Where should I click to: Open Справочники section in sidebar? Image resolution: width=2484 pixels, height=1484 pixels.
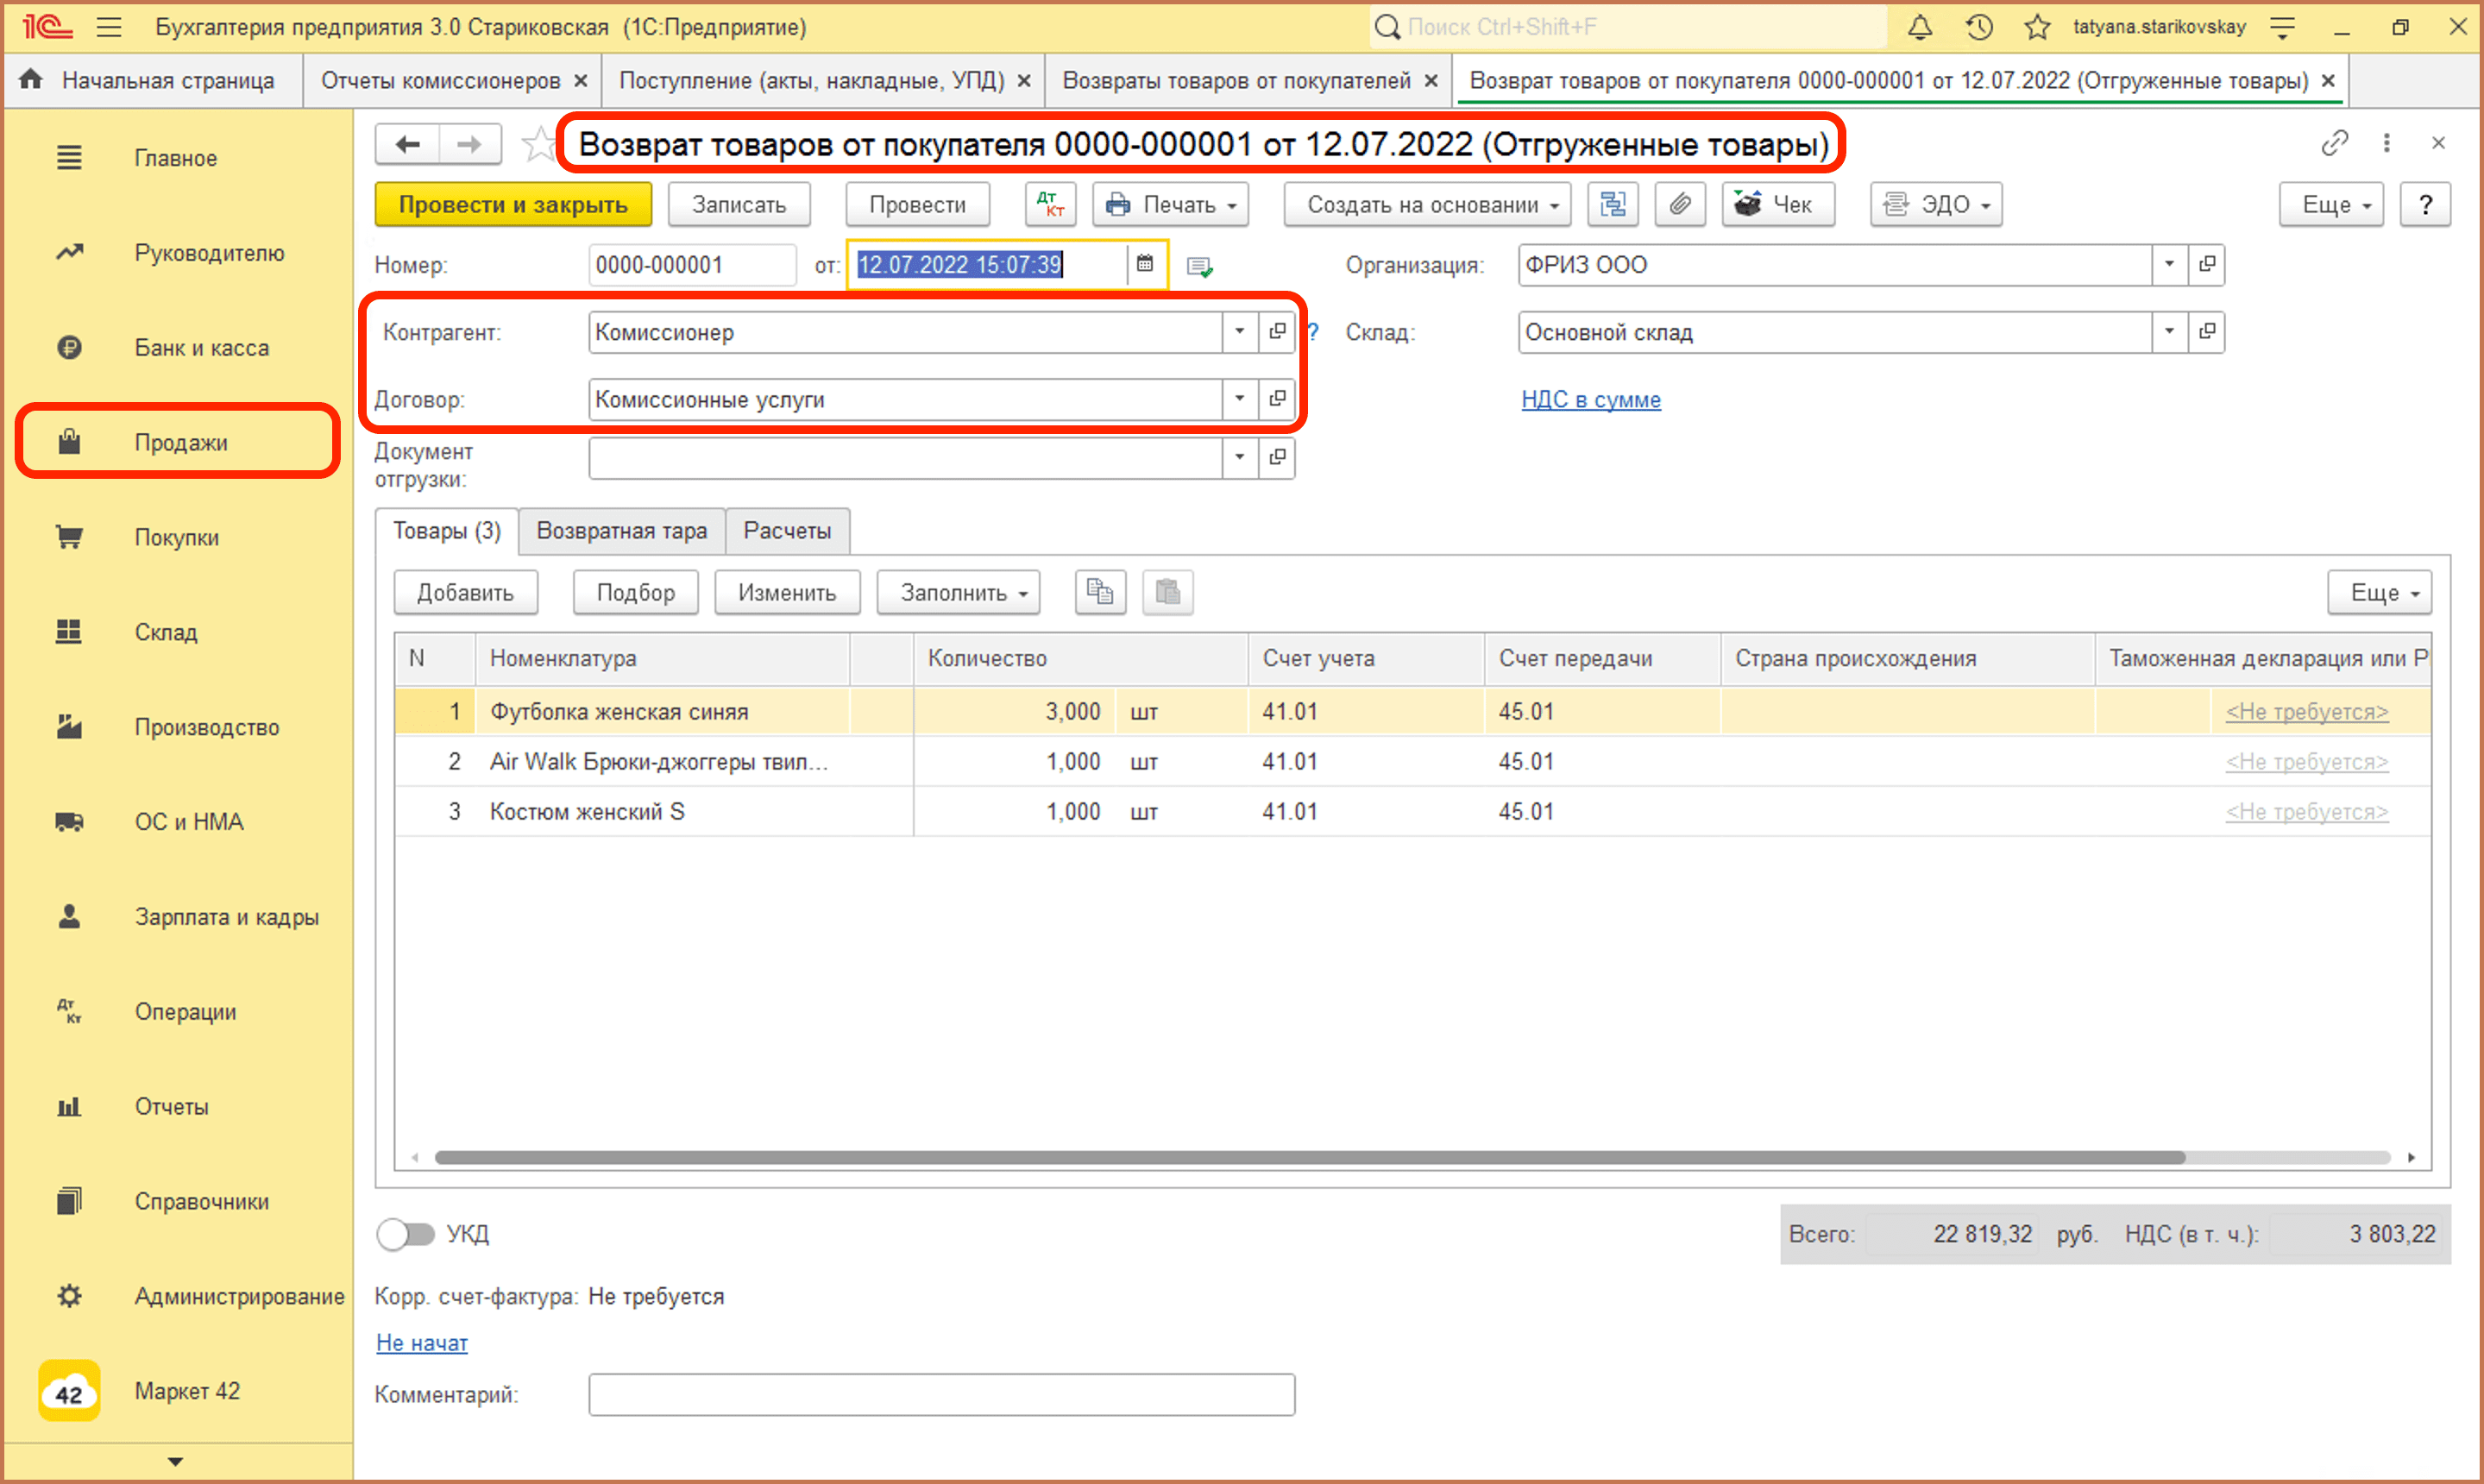click(178, 1201)
